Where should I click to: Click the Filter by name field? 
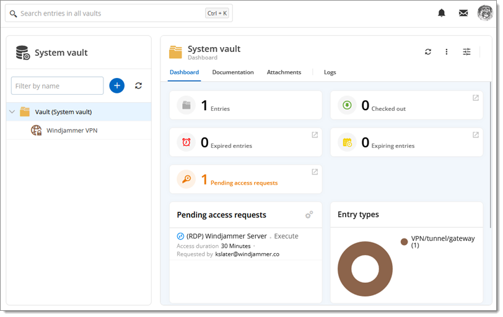coord(57,86)
